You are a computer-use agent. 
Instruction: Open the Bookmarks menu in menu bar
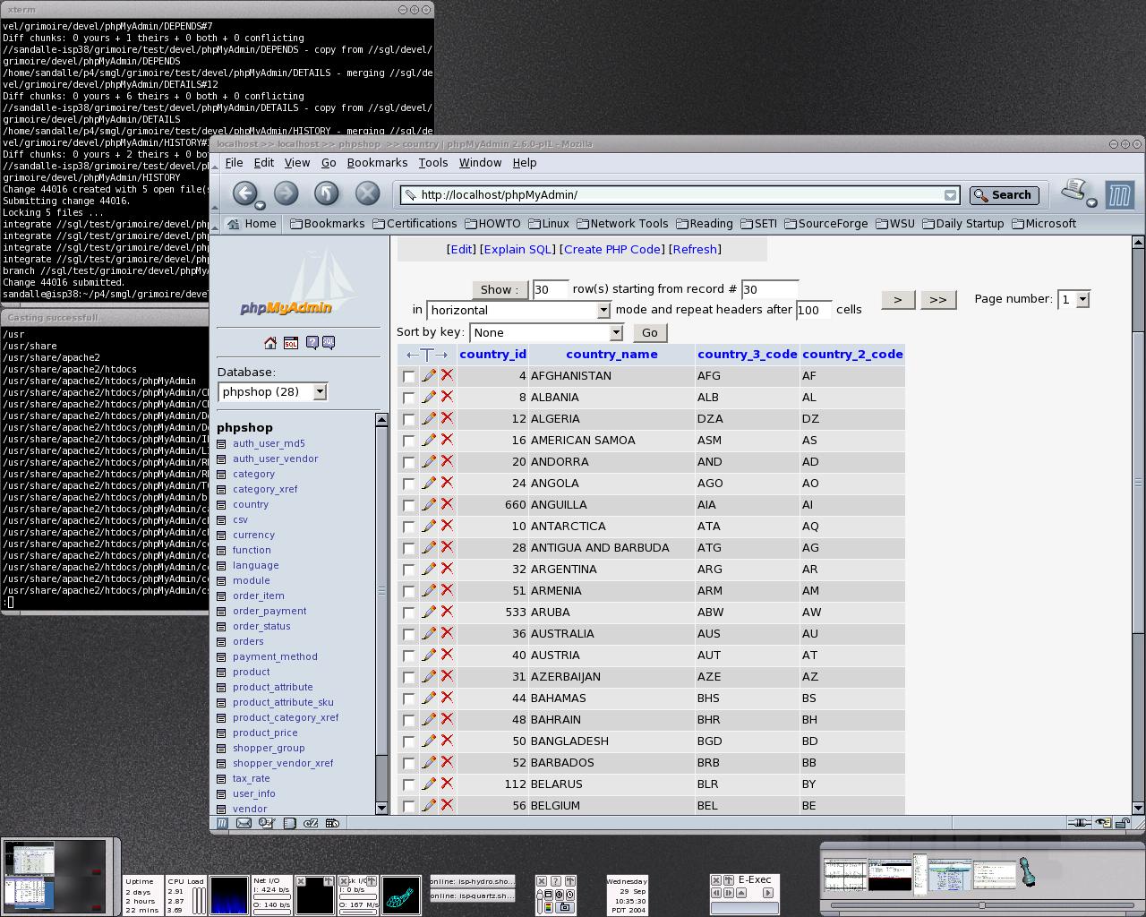click(377, 163)
